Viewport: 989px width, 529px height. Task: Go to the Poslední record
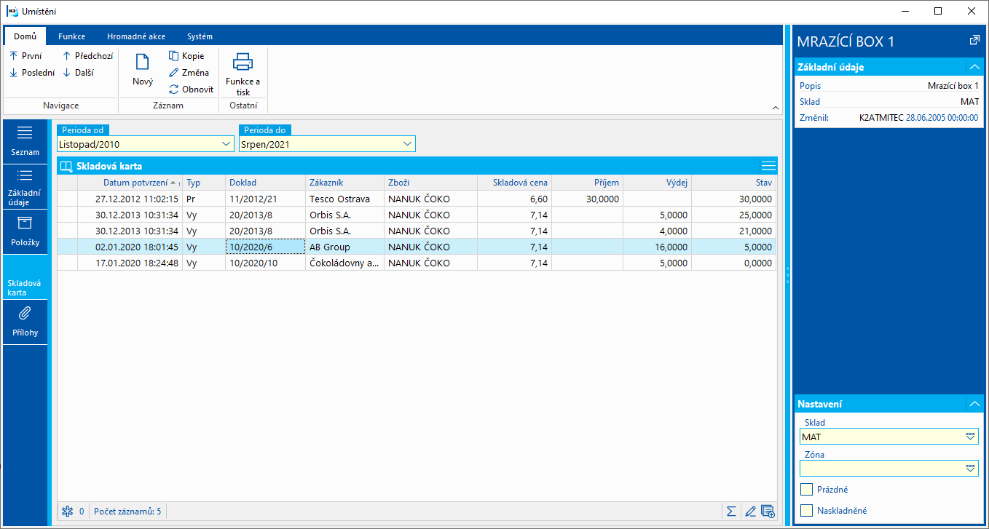[32, 73]
